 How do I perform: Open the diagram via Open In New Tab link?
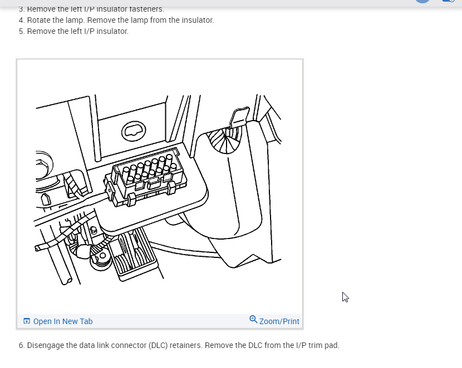pos(63,321)
